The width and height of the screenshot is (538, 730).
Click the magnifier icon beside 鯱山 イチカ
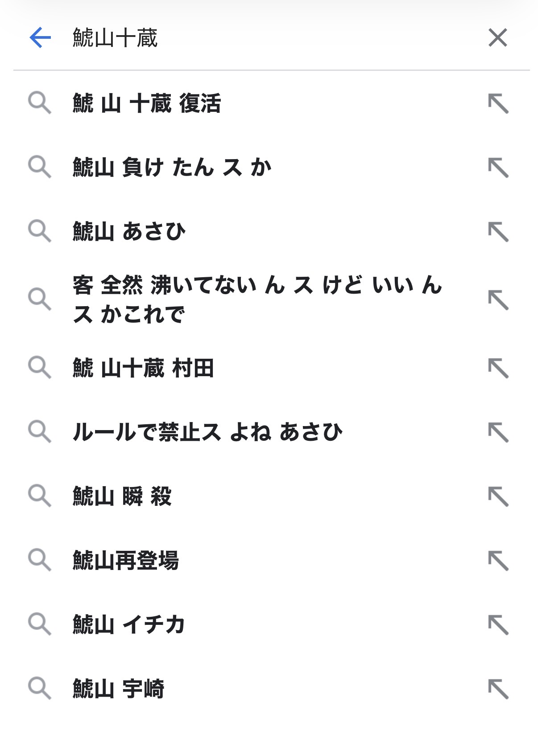click(40, 624)
